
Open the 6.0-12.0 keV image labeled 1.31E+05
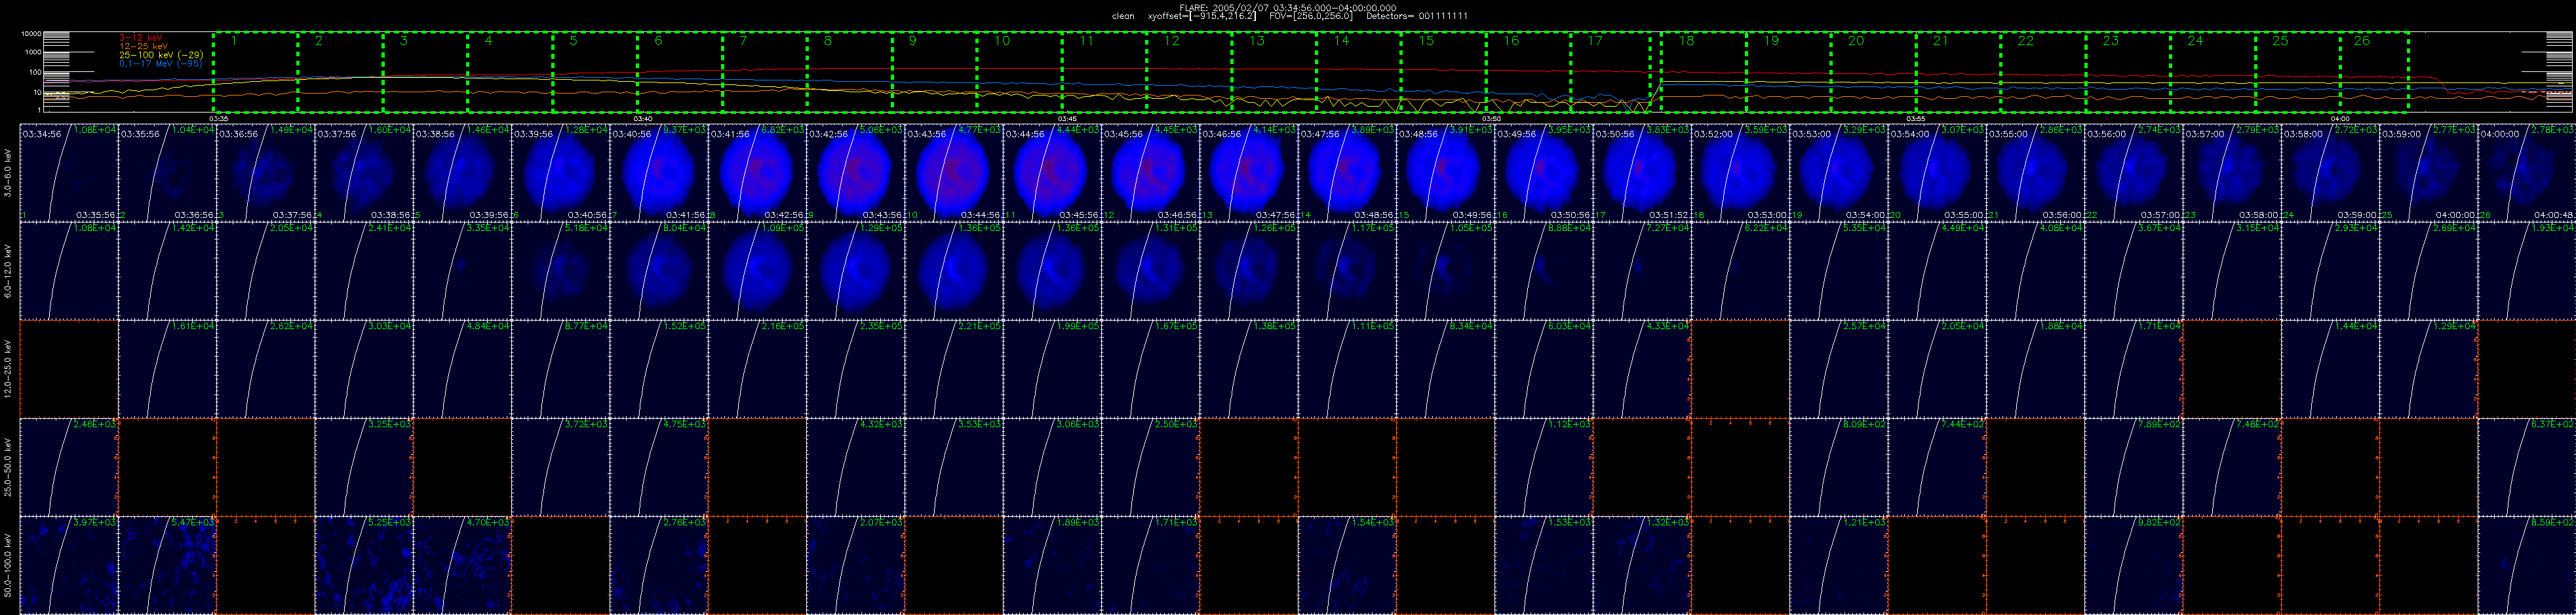click(x=1150, y=270)
